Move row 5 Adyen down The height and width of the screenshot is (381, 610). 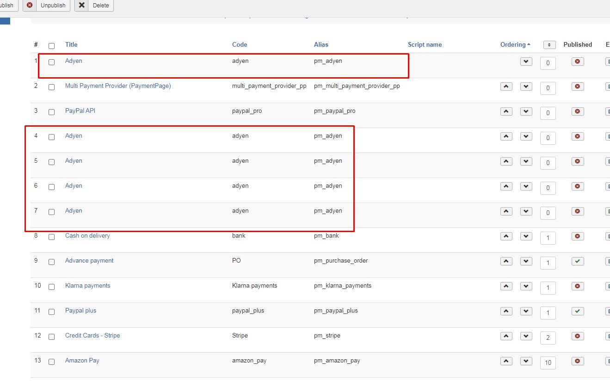pos(526,161)
